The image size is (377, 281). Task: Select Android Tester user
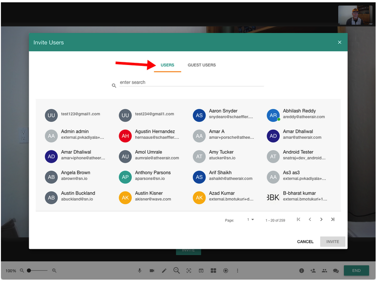pyautogui.click(x=297, y=156)
